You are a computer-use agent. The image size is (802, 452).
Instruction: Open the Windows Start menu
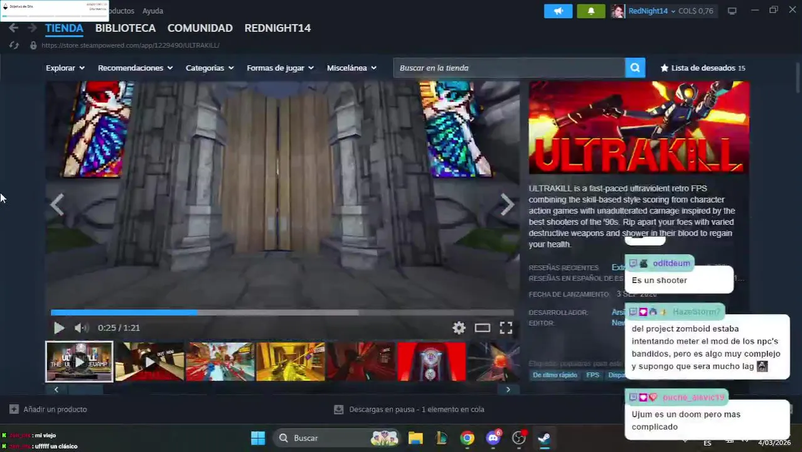(x=258, y=438)
